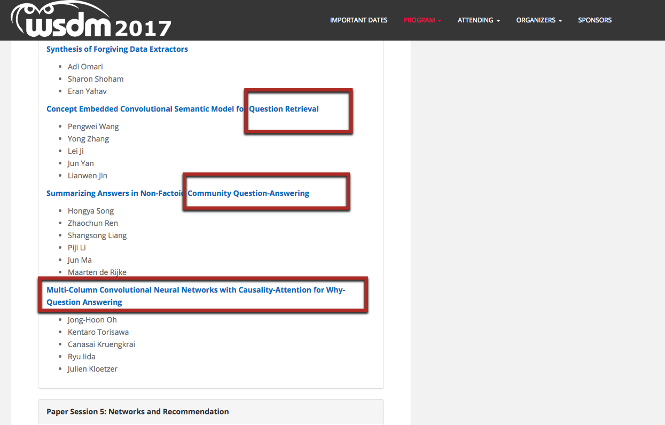Click author name Julien Kloetzer
The height and width of the screenshot is (425, 665).
coord(92,369)
